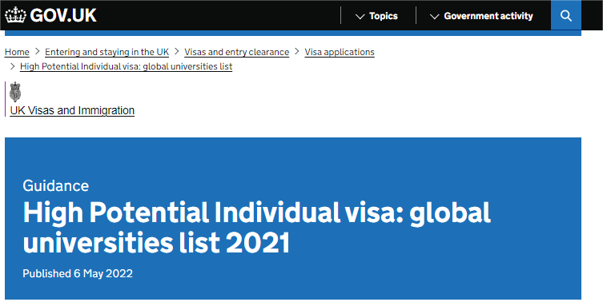Click the breadcrumb arrow before Visa applications
The image size is (603, 302).
pos(297,51)
